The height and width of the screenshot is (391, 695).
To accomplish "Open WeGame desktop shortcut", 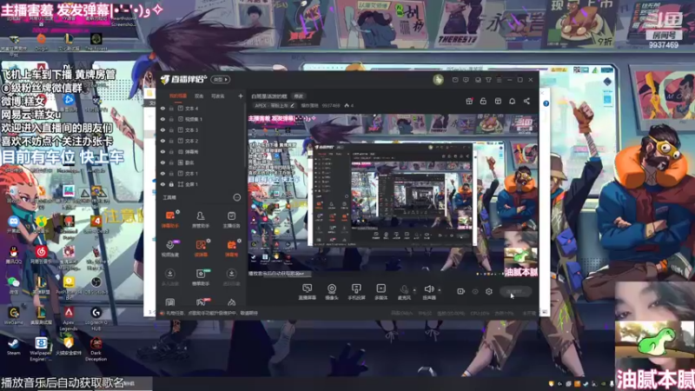I will pos(13,316).
